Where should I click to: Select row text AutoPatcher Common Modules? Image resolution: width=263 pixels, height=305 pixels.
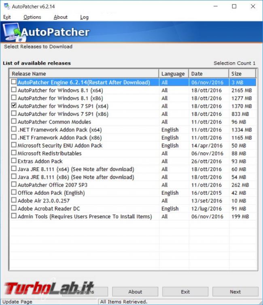[54, 122]
